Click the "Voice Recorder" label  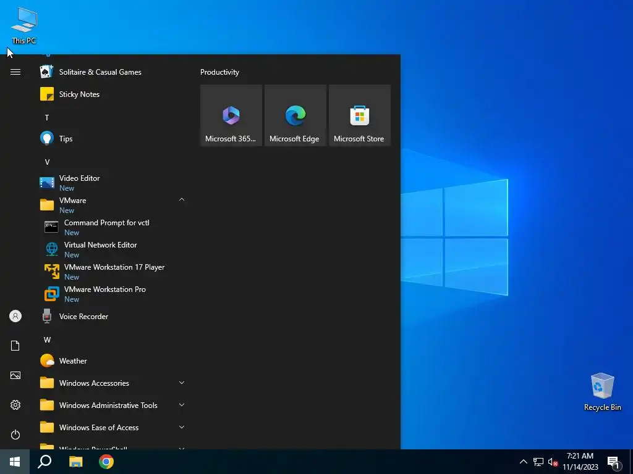(x=83, y=317)
